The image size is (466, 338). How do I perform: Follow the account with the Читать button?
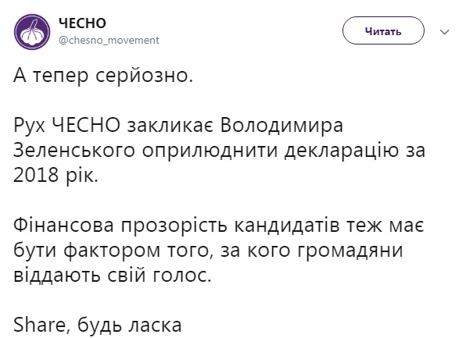(x=383, y=31)
